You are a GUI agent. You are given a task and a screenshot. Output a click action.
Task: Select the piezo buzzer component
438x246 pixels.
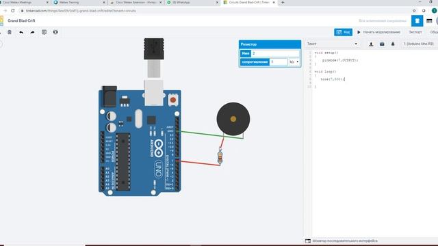click(233, 119)
